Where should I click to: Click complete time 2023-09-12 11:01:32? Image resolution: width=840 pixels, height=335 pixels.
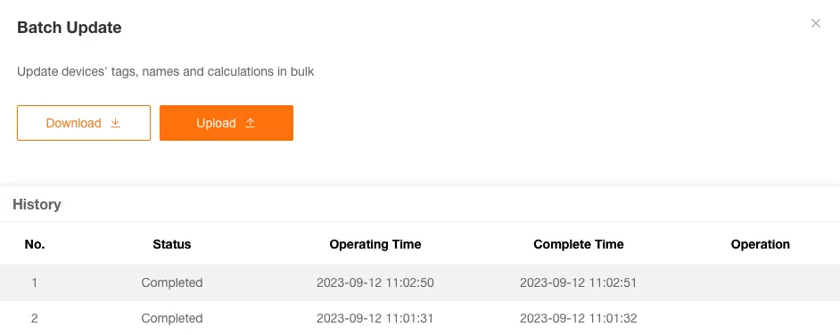(x=579, y=318)
